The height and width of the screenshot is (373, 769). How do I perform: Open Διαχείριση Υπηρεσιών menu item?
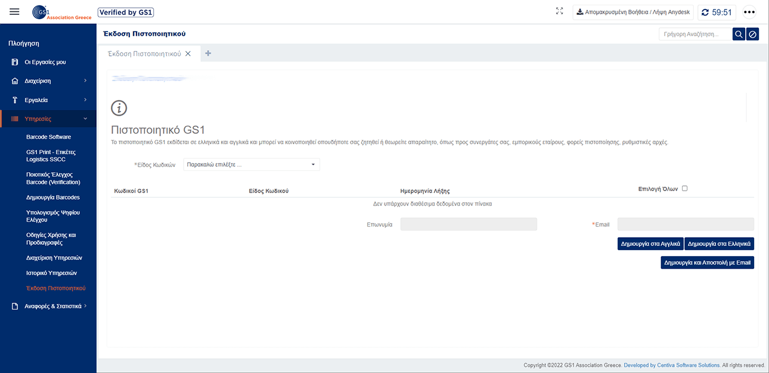[x=54, y=258]
